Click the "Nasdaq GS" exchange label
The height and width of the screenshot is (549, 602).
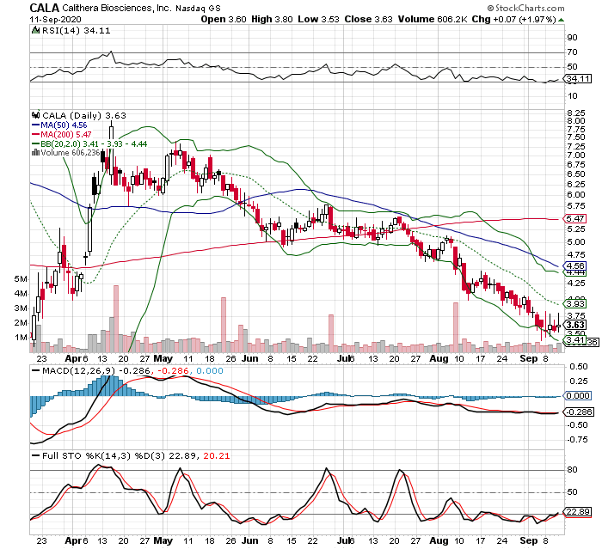click(198, 9)
